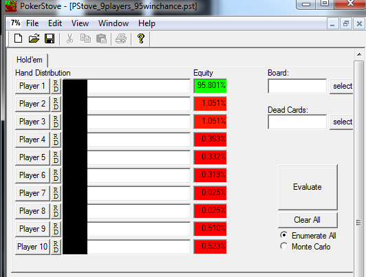The image size is (366, 277).
Task: Click the red 0.523% equity box
Action: coord(210,247)
